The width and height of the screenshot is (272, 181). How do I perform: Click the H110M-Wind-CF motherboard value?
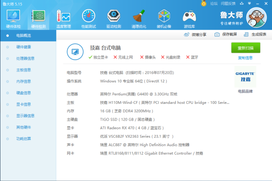click(x=165, y=103)
